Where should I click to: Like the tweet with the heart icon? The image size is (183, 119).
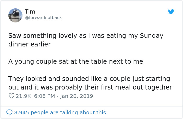pos(12,96)
